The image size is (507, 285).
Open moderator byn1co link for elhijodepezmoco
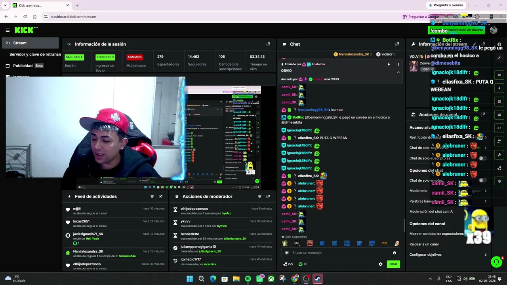pos(227,213)
